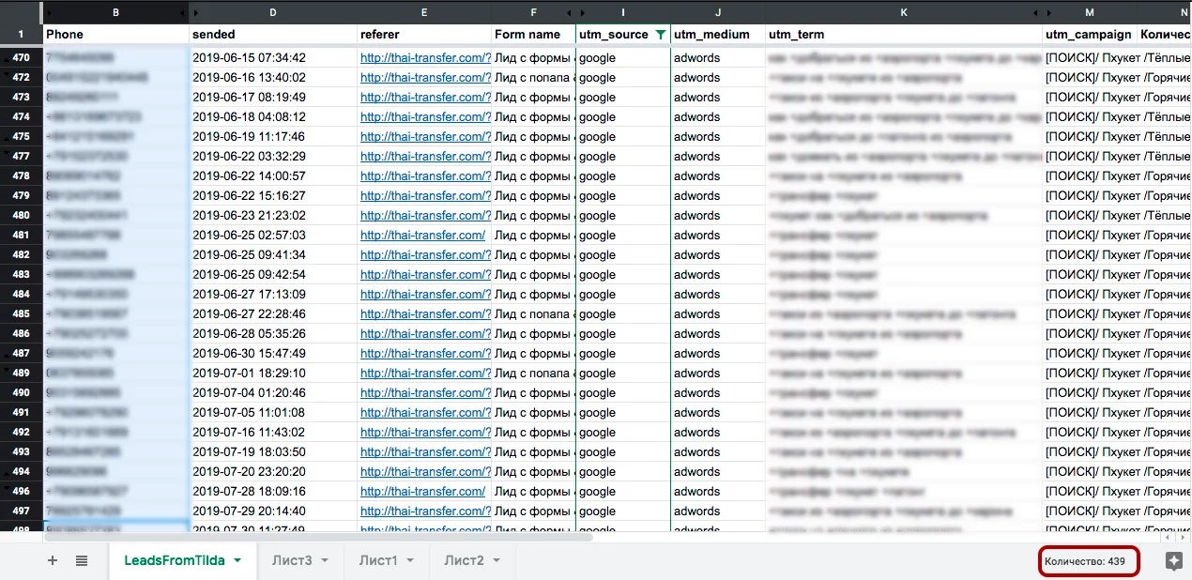Screen dimensions: 1192x580
Task: Select row number 473
Action: [22, 97]
